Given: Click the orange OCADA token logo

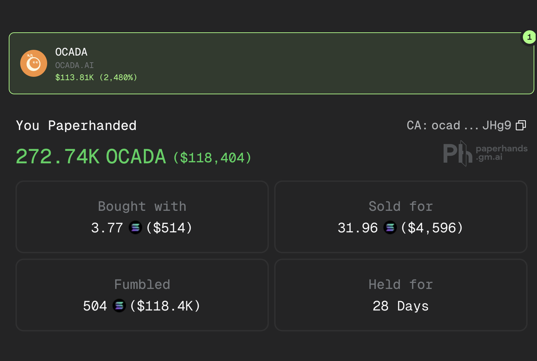Looking at the screenshot, I should 34,63.
